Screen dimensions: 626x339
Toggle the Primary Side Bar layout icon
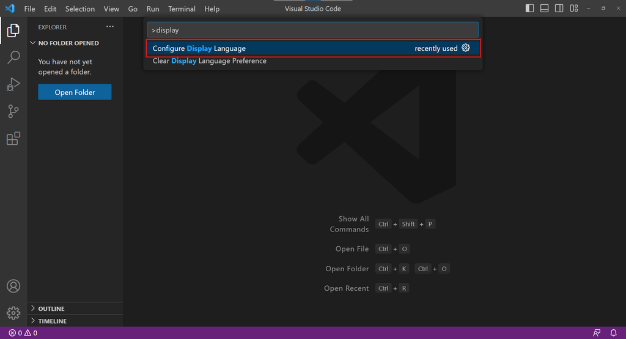[x=529, y=9]
